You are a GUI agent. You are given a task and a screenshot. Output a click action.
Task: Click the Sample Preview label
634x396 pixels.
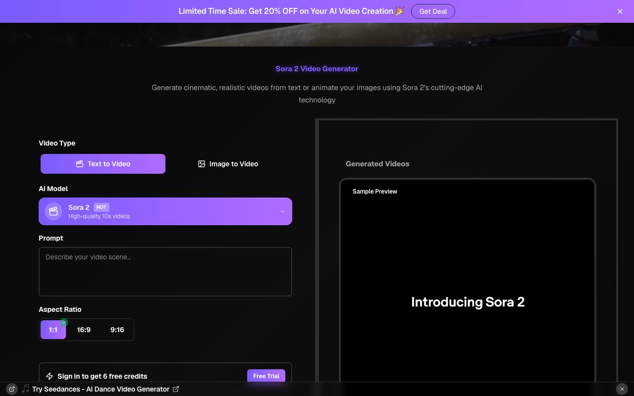click(375, 192)
